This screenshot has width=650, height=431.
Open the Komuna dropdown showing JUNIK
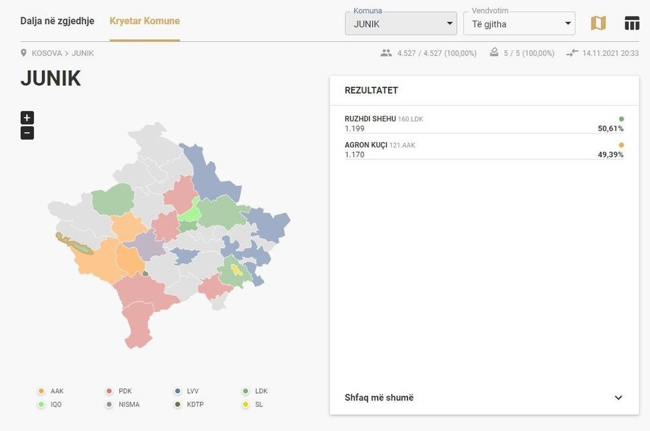[401, 24]
